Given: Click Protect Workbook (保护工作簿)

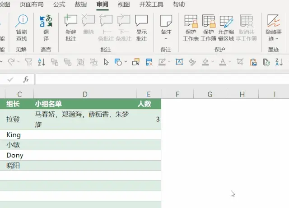Looking at the screenshot, I should pos(208,28).
